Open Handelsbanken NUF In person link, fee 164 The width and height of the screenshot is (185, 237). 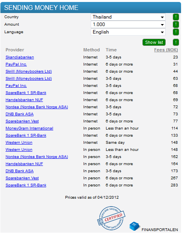[24, 164]
